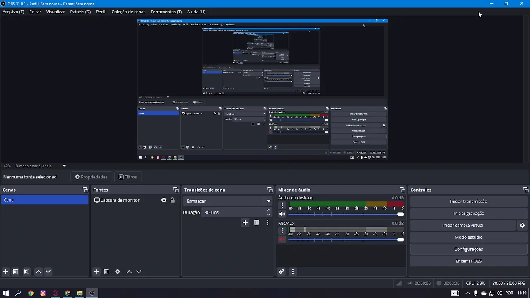Image resolution: width=530 pixels, height=298 pixels.
Task: Toggle visibility of Captura de monitor
Action: 164,200
